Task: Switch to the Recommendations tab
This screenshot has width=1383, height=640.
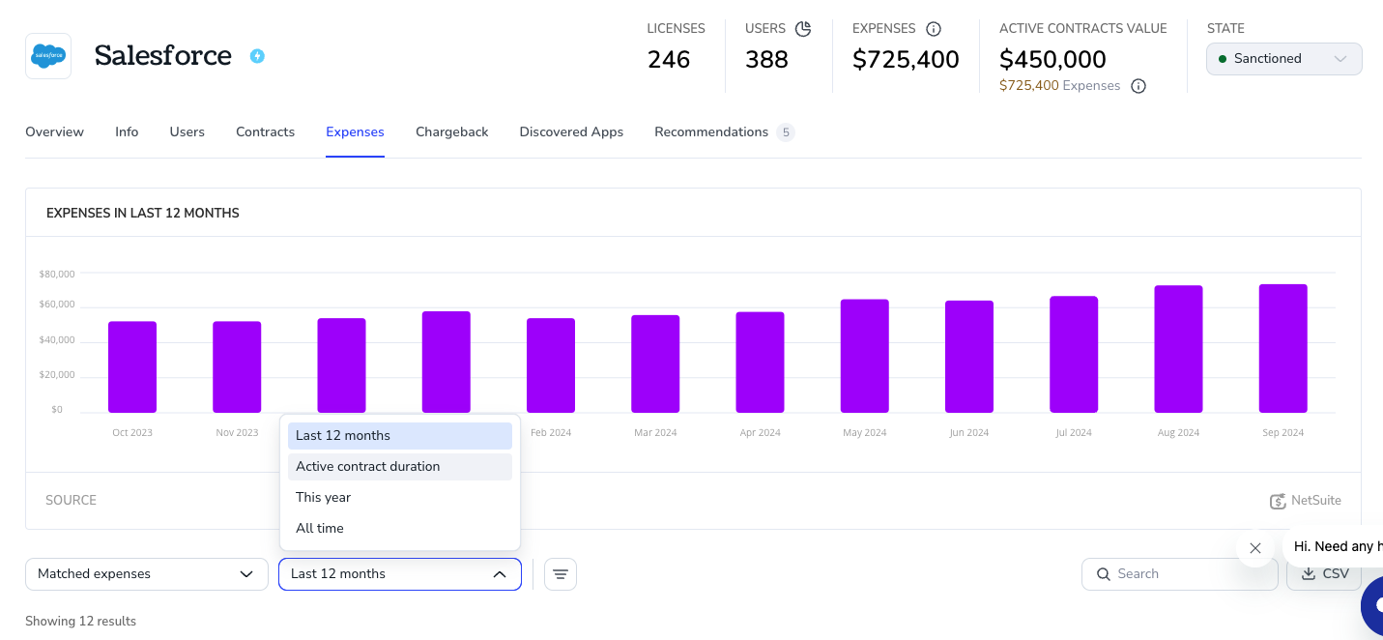Action: pos(724,132)
